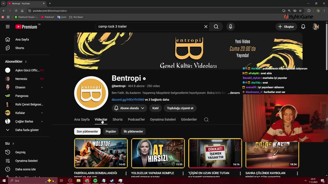Open the Chrome apps grid in bookmarks bar
The width and height of the screenshot is (328, 184).
pos(8,17)
